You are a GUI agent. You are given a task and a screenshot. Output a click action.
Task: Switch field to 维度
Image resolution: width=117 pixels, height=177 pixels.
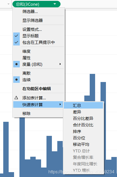[x=39, y=51]
